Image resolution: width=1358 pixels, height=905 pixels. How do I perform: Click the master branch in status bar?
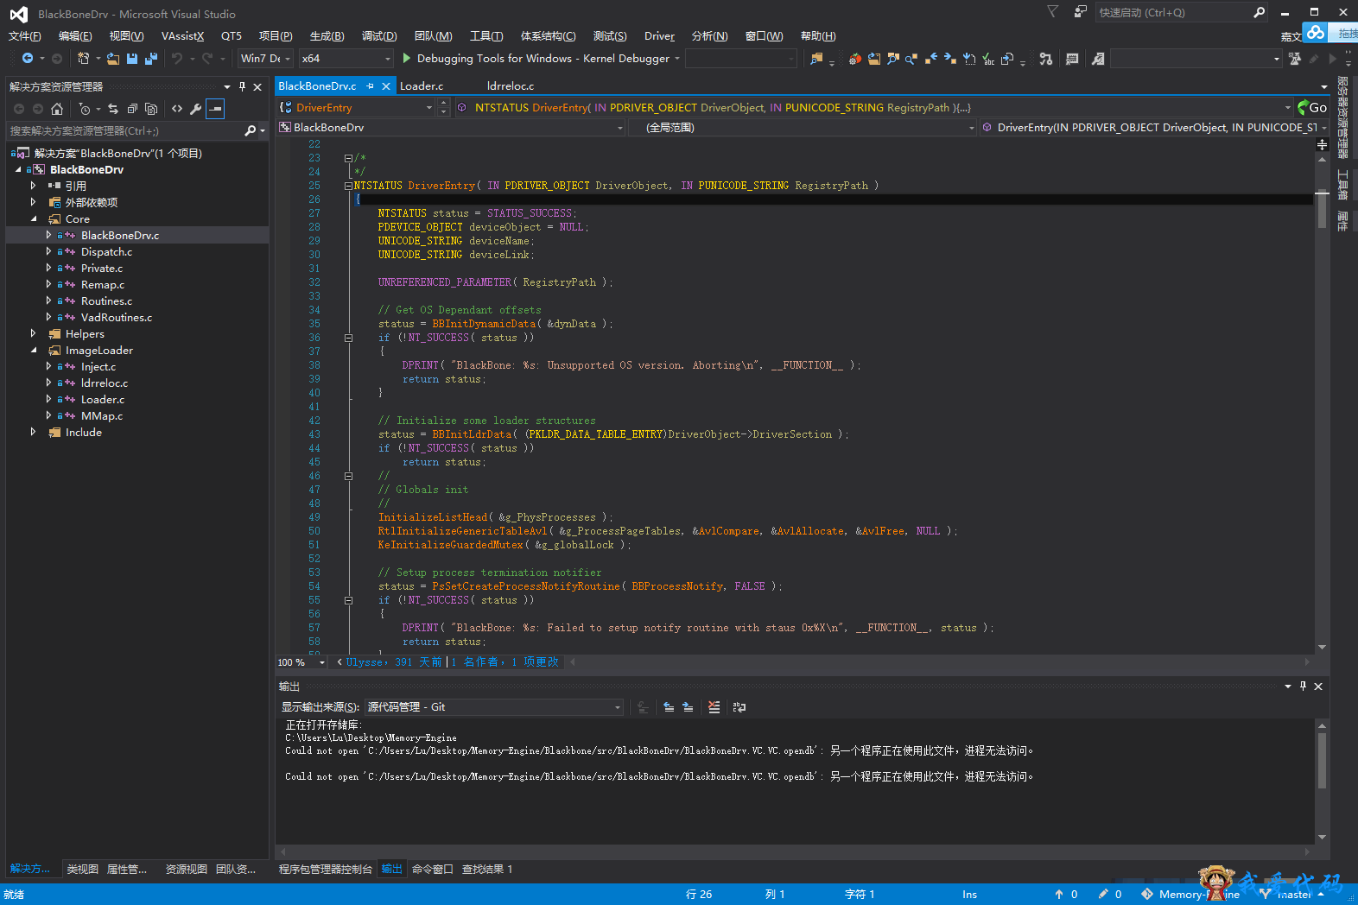point(1293,895)
